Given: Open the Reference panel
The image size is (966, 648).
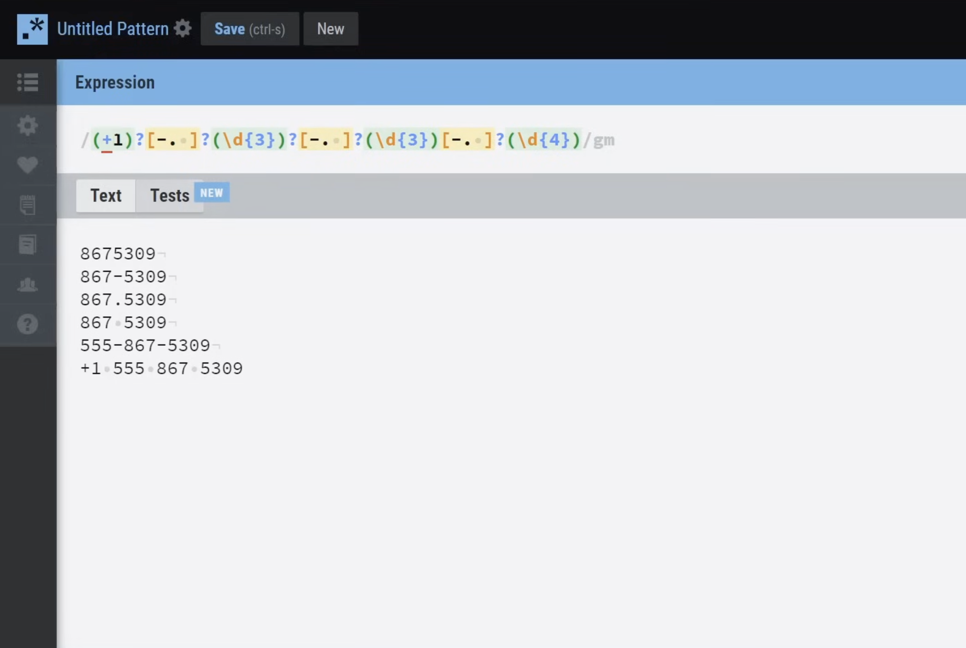Looking at the screenshot, I should click(x=28, y=244).
